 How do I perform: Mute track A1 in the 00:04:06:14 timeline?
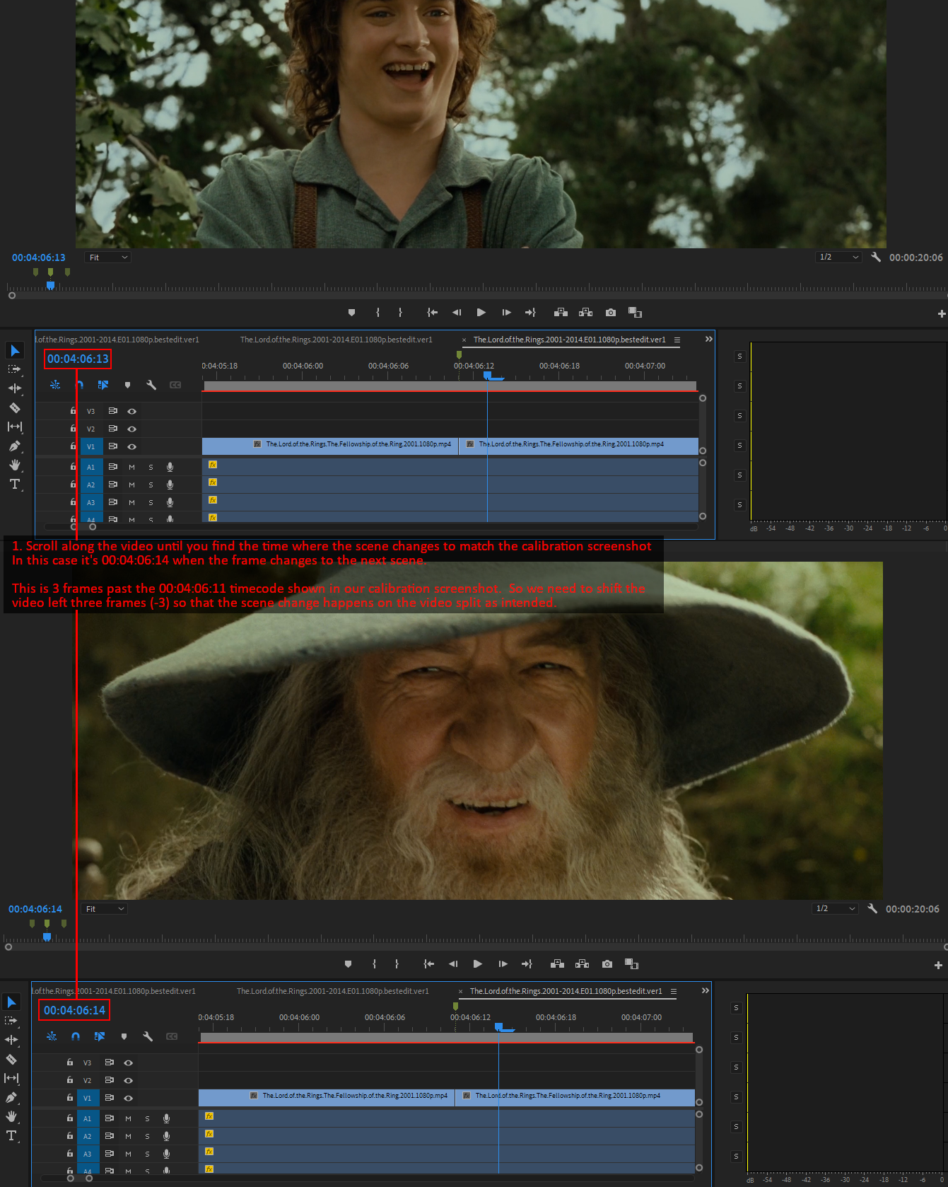(x=128, y=1118)
